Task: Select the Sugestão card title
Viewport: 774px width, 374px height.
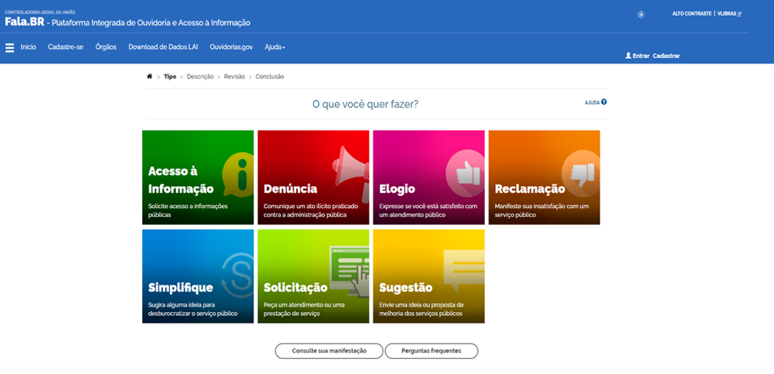Action: 406,288
